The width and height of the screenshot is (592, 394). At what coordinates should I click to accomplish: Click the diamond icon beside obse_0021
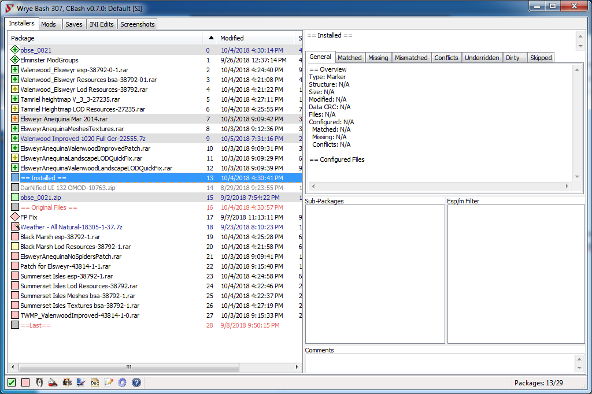(x=14, y=50)
